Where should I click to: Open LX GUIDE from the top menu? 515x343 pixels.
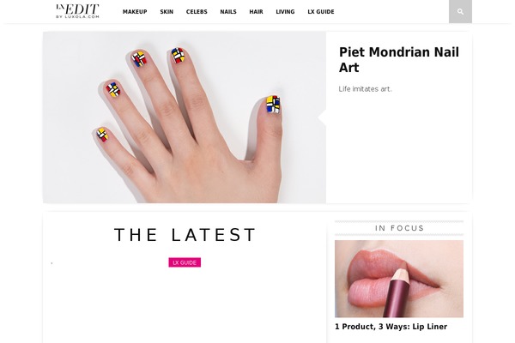coord(321,12)
